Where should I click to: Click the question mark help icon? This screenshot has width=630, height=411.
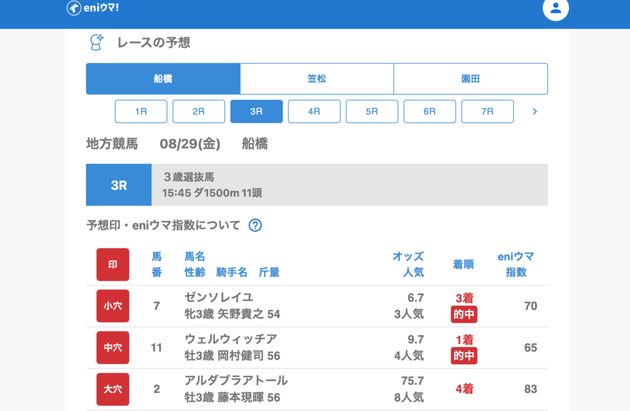tap(255, 225)
